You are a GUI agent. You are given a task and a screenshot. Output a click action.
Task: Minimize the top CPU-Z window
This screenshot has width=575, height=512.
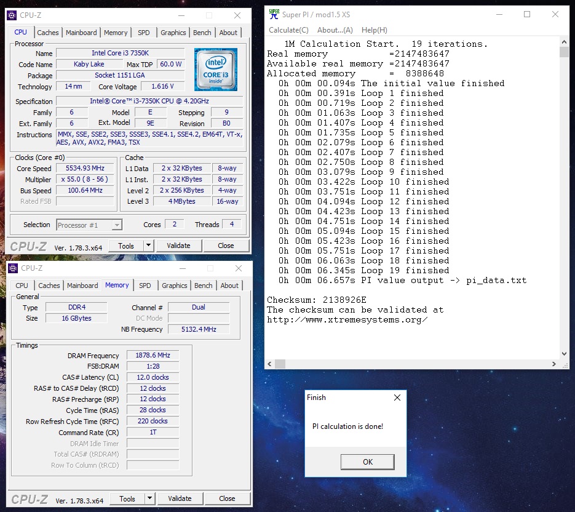(181, 15)
